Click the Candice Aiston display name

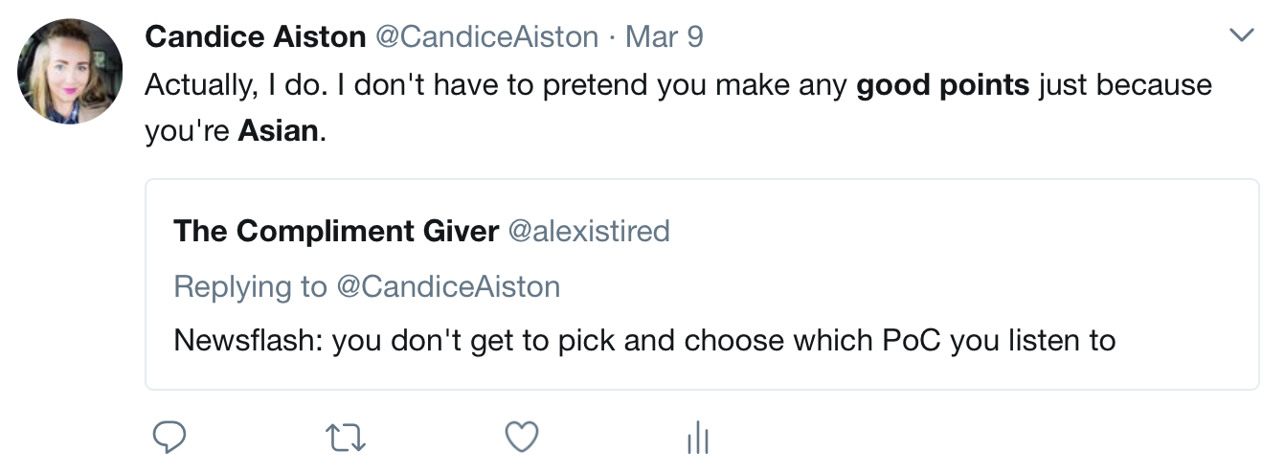(255, 37)
